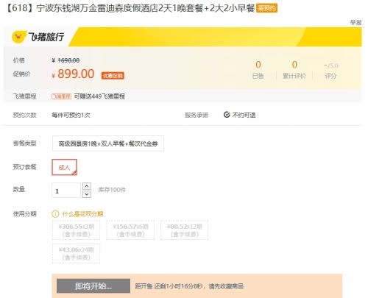The height and width of the screenshot is (298, 368).
Task: Click the 评分 rating score
Action: coord(331,71)
